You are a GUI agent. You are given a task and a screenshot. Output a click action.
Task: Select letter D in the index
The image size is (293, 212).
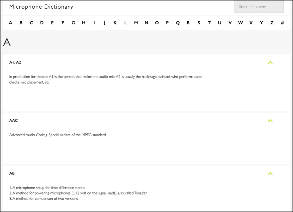click(x=42, y=23)
